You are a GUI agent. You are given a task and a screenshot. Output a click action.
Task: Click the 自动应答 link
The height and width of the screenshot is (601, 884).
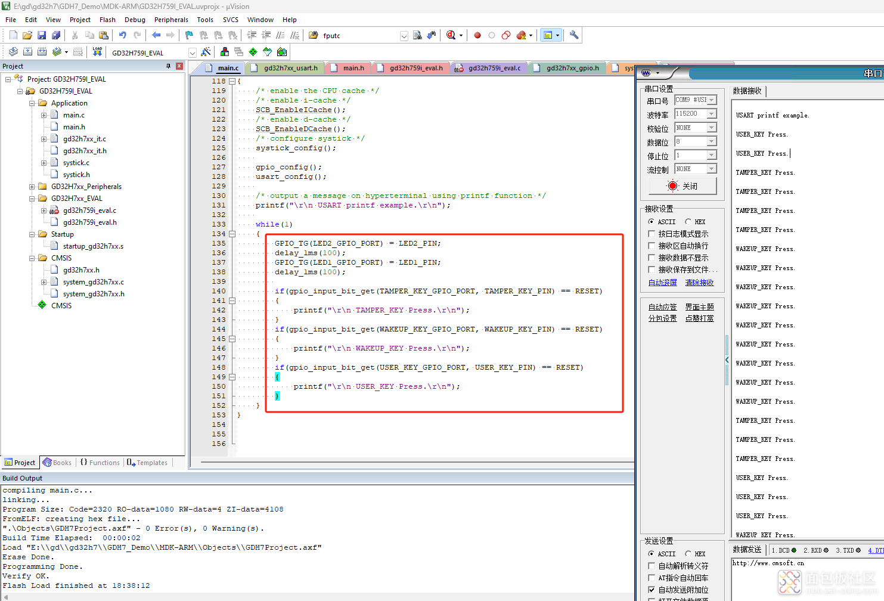[x=663, y=307]
